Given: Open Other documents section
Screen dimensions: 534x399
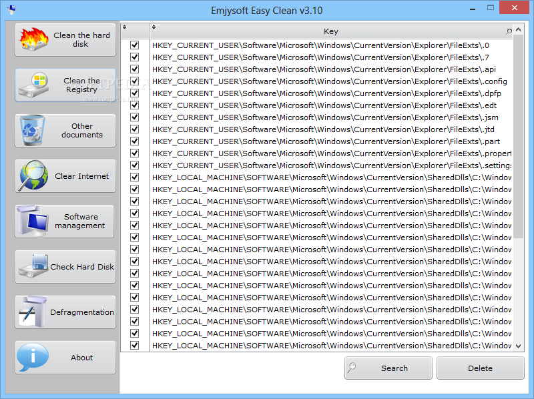Looking at the screenshot, I should [x=65, y=130].
